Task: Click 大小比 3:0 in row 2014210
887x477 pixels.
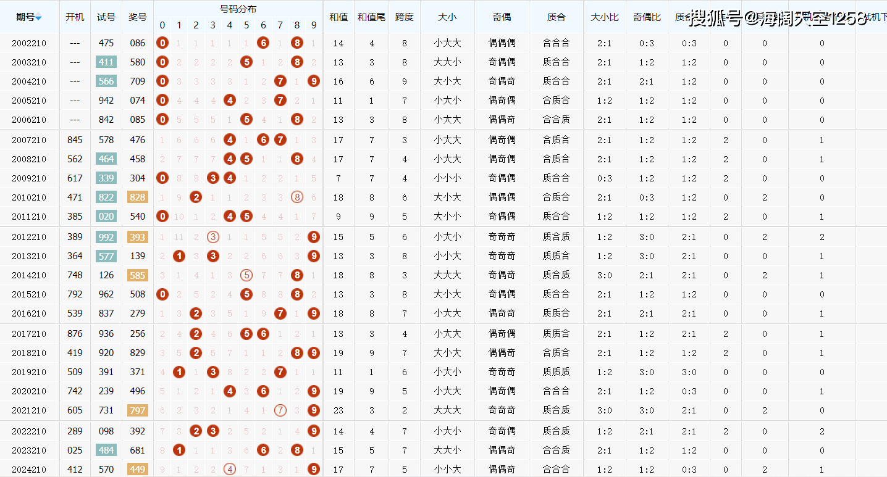Action: [605, 275]
